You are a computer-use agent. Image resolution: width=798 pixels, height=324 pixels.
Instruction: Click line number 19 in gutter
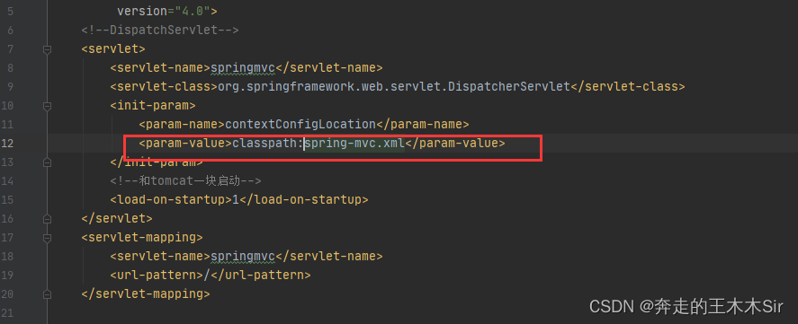click(7, 276)
